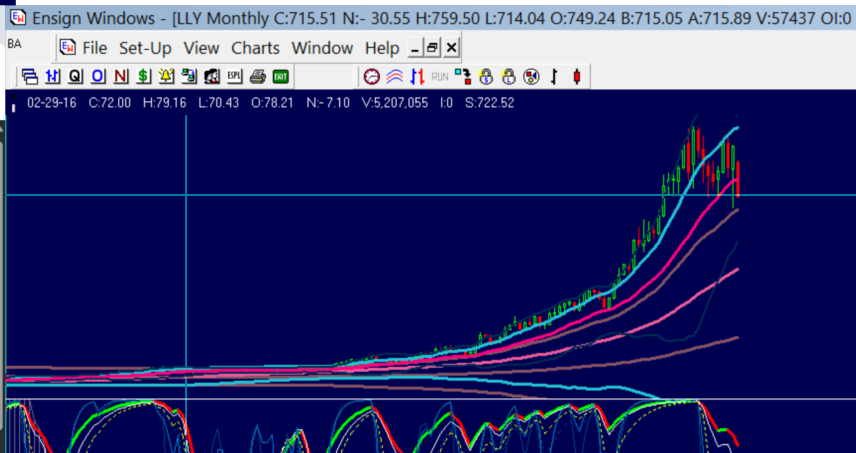Click the S:722.52 study value
The width and height of the screenshot is (856, 453).
489,103
